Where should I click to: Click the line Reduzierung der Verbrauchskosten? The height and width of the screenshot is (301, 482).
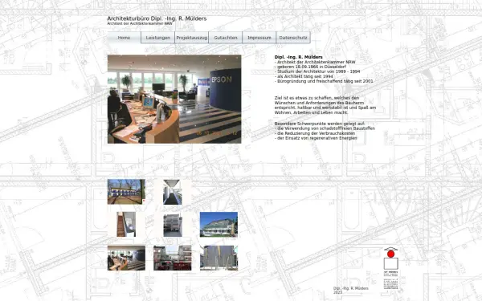(315, 133)
